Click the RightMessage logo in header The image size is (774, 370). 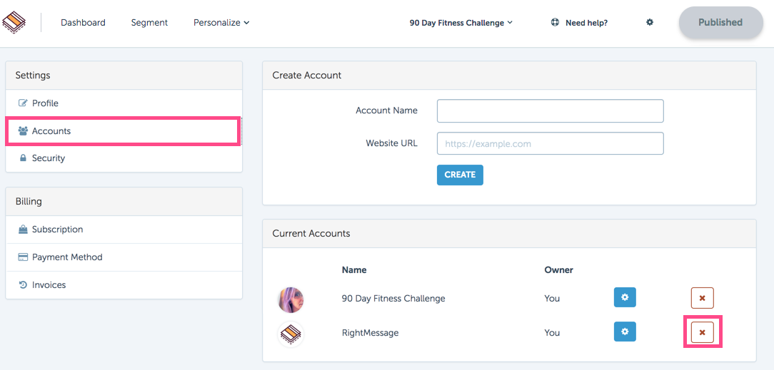pos(14,22)
